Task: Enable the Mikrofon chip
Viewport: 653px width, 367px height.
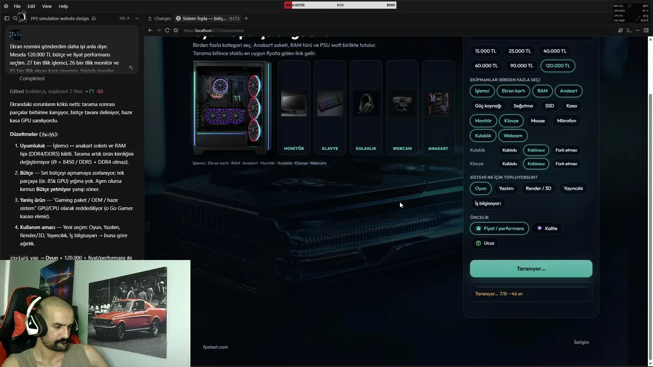Action: pos(566,121)
